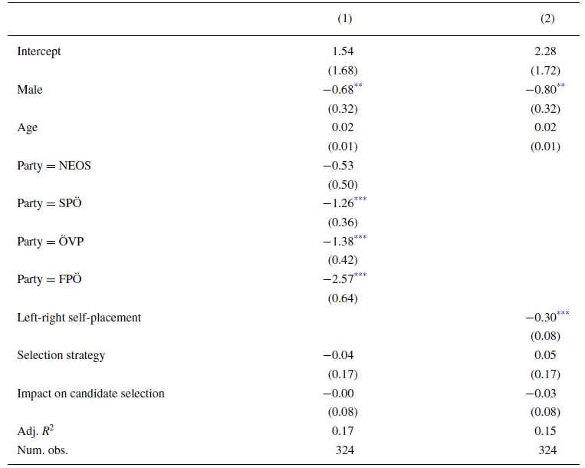Select the Intercept row label
Viewport: 585px width, 468px height.
click(x=39, y=51)
